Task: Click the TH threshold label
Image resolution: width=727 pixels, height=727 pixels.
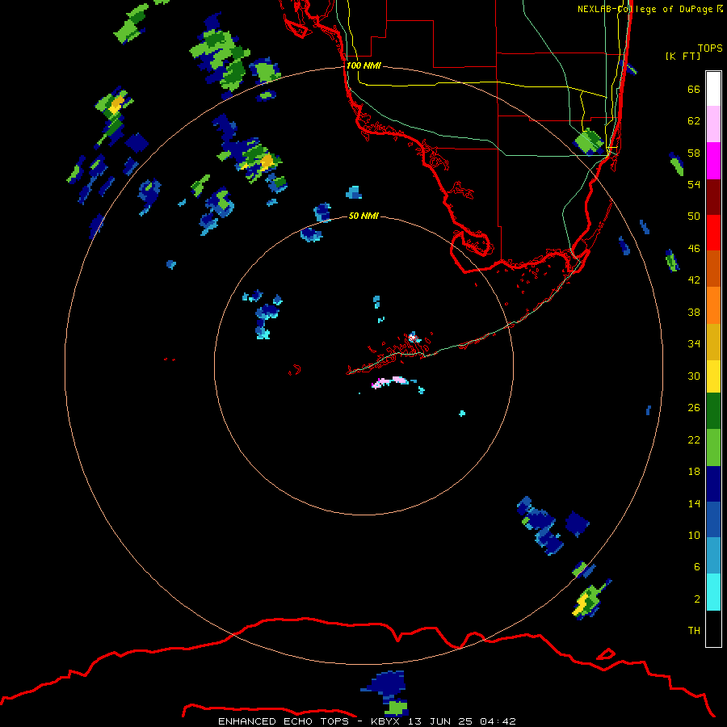Action: [694, 631]
